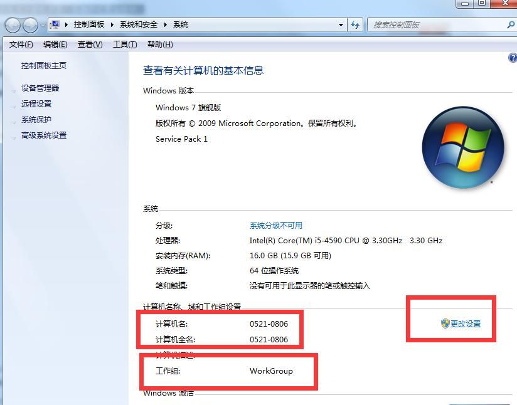
Task: Open 设备管理器 from the sidebar
Action: click(x=40, y=88)
